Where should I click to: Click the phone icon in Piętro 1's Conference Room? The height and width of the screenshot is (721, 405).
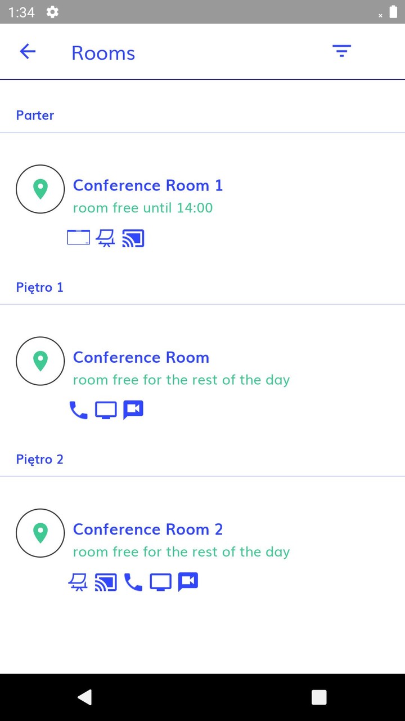[78, 410]
